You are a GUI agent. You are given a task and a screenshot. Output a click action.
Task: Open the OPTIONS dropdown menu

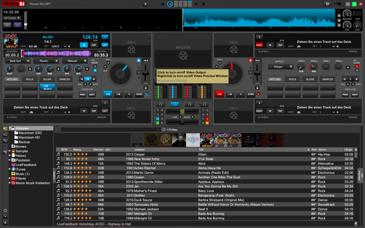(12, 18)
